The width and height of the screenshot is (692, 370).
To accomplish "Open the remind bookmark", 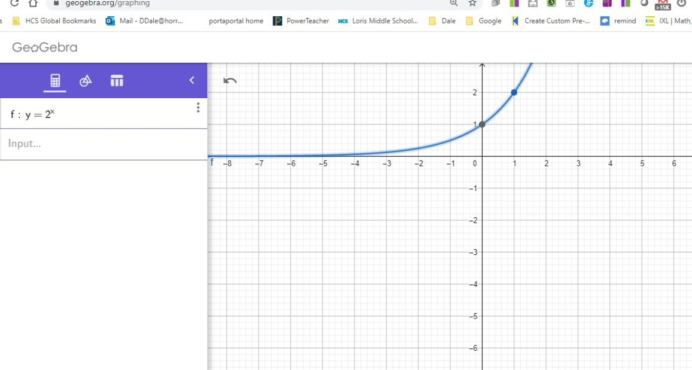I will [x=618, y=21].
